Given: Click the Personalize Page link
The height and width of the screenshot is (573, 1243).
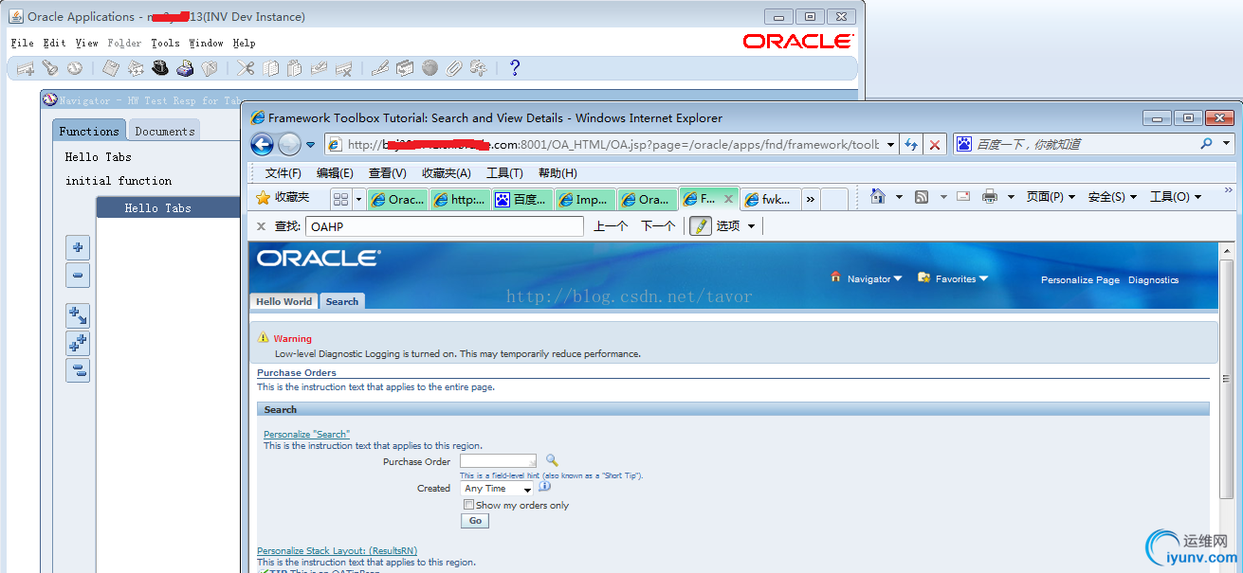Looking at the screenshot, I should click(x=1080, y=279).
